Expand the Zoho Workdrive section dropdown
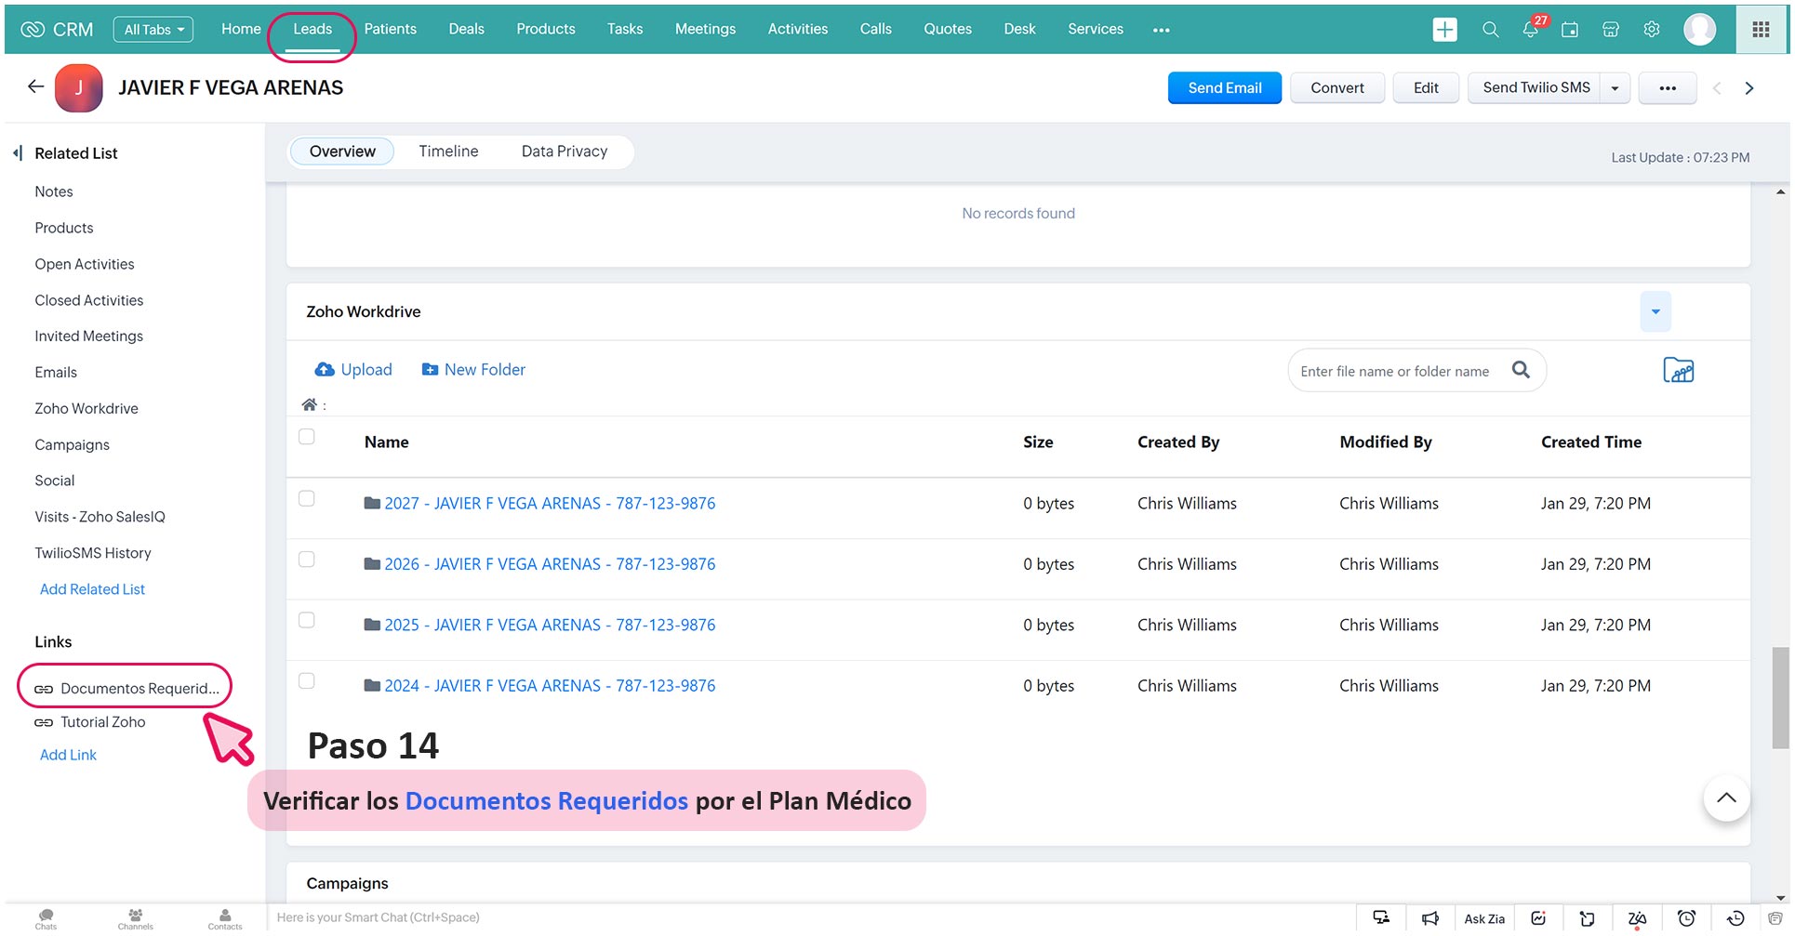1795x936 pixels. [x=1655, y=311]
